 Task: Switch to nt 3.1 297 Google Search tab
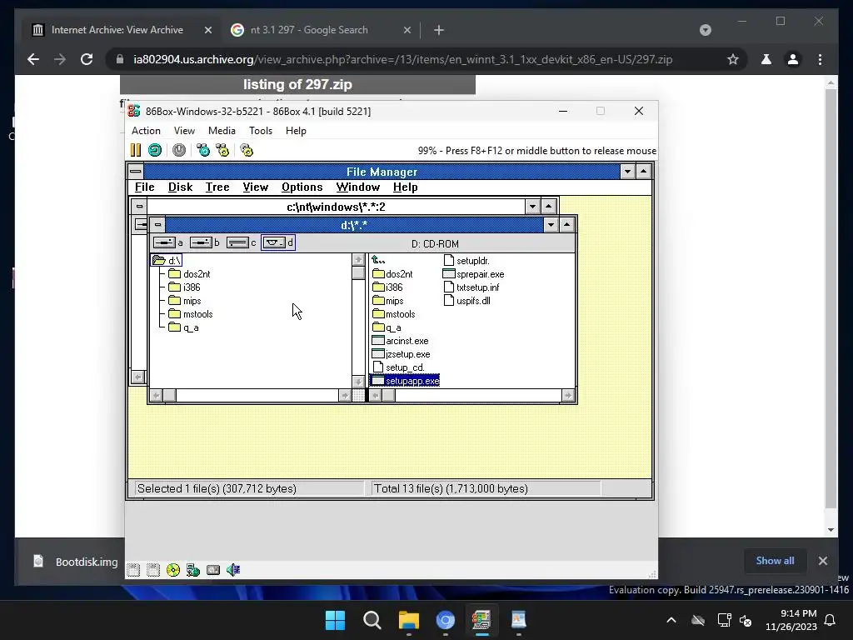point(309,30)
